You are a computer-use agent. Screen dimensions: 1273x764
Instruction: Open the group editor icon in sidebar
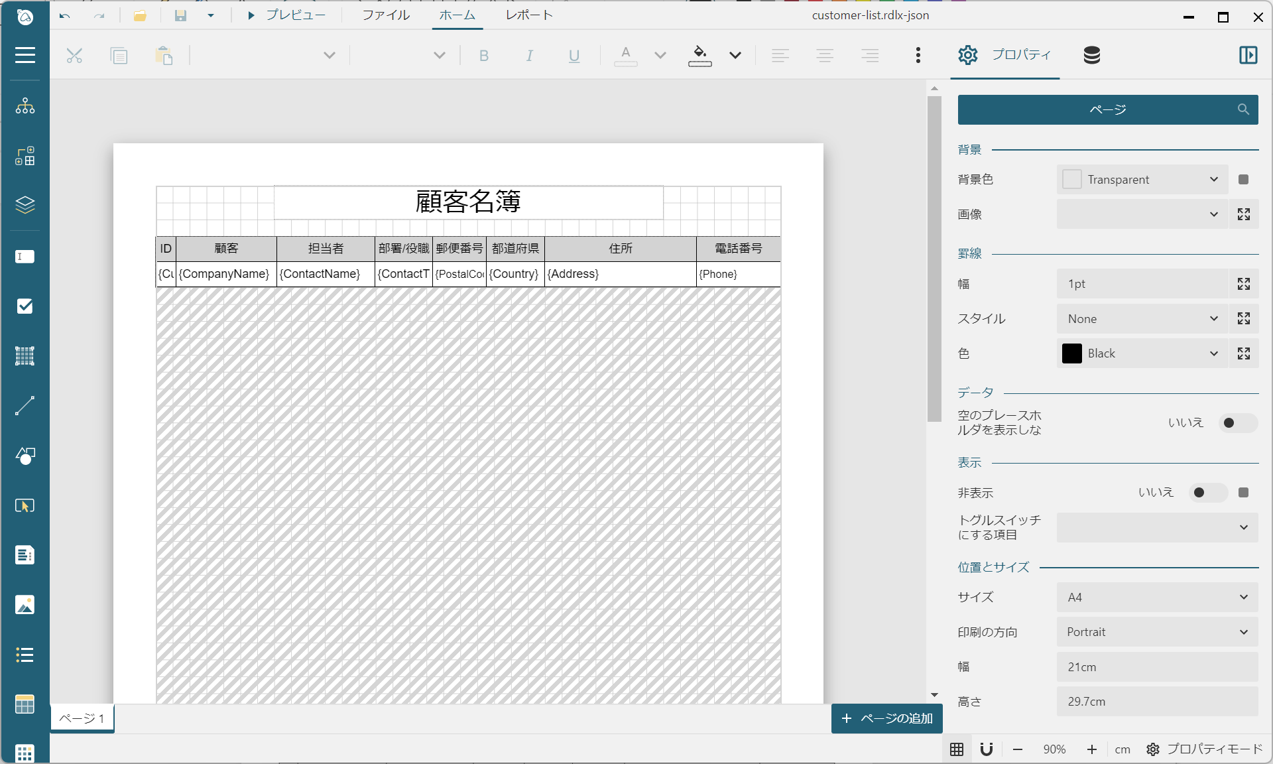coord(25,157)
